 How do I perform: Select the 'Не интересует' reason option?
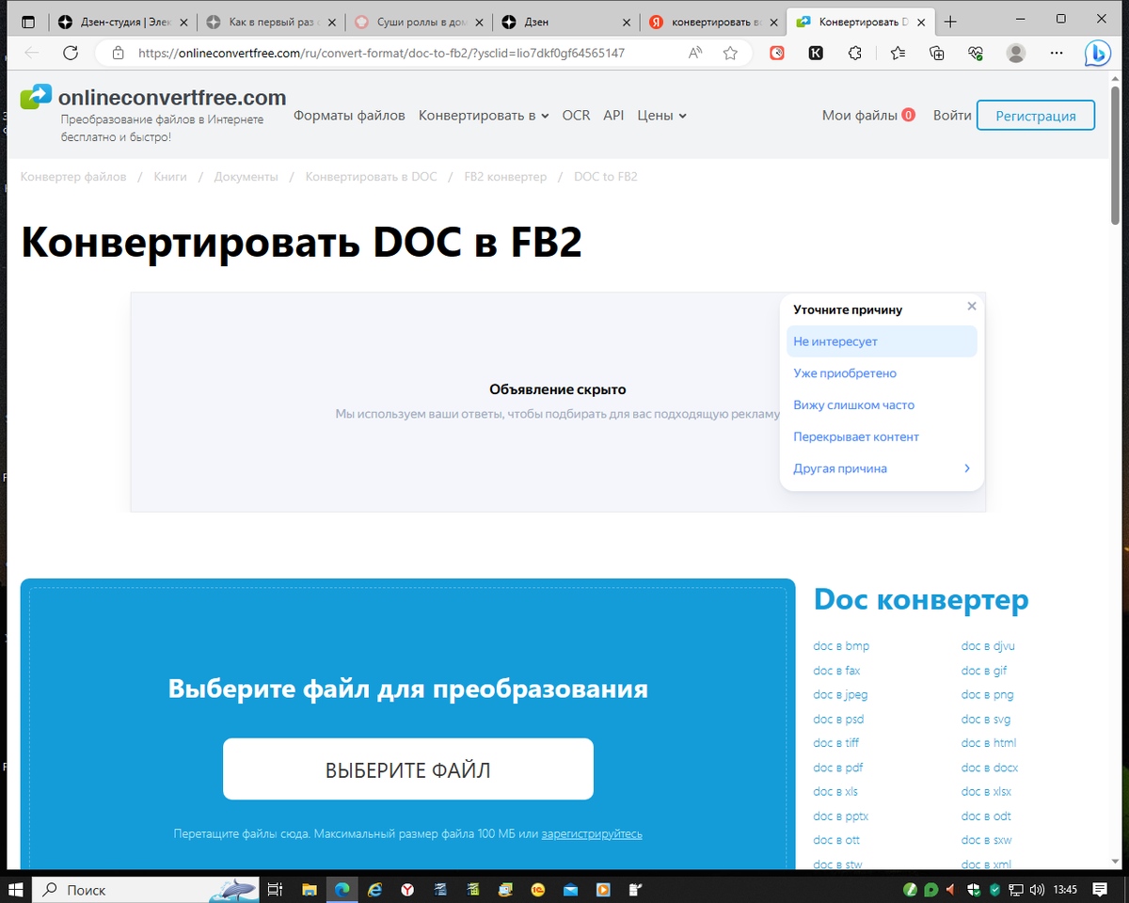pyautogui.click(x=836, y=341)
